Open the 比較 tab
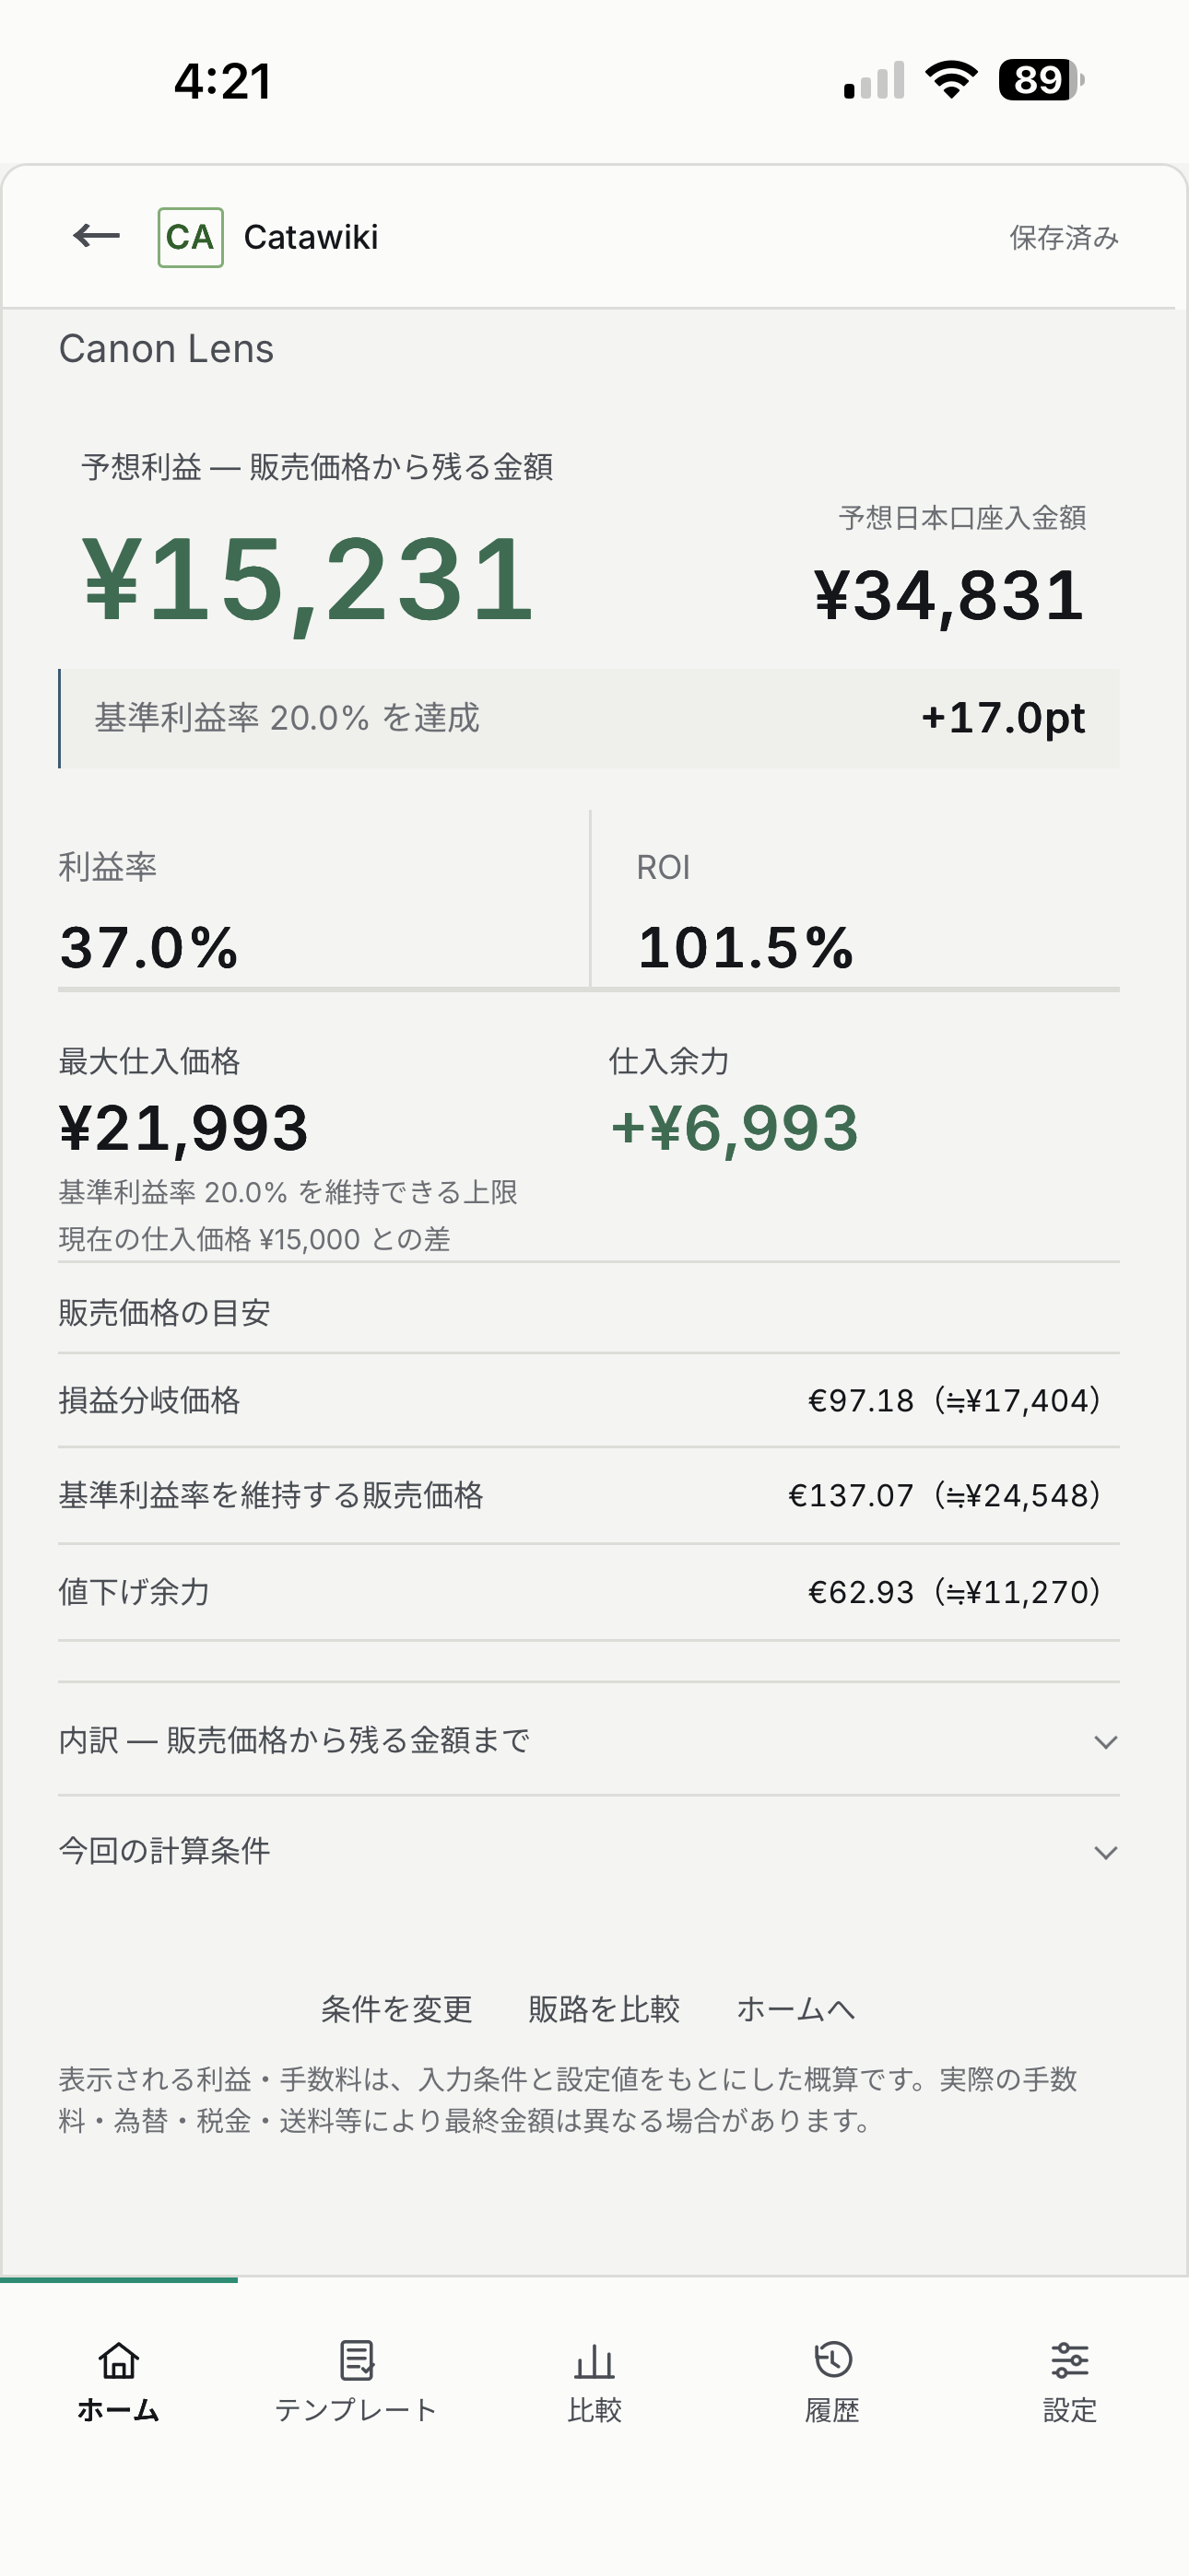Screen dimensions: 1189x2576 [594, 2382]
